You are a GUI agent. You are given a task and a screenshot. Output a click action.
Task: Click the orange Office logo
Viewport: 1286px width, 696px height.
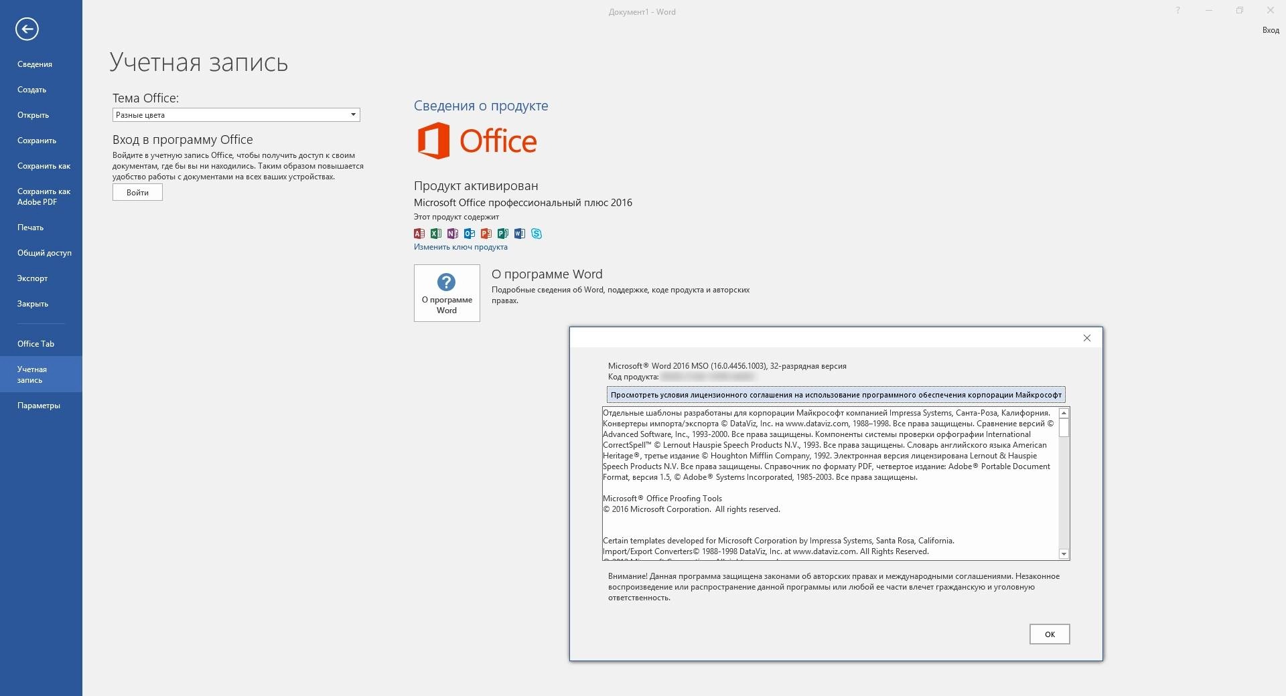(477, 141)
